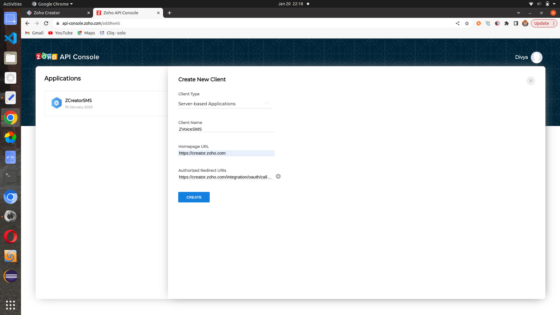
Task: Open the Chrome extensions puzzle icon
Action: pos(507,23)
